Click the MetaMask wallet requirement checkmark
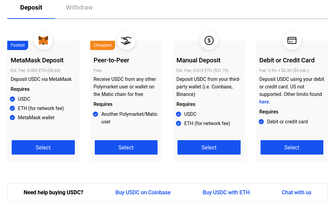This screenshot has width=334, height=207. (x=13, y=118)
